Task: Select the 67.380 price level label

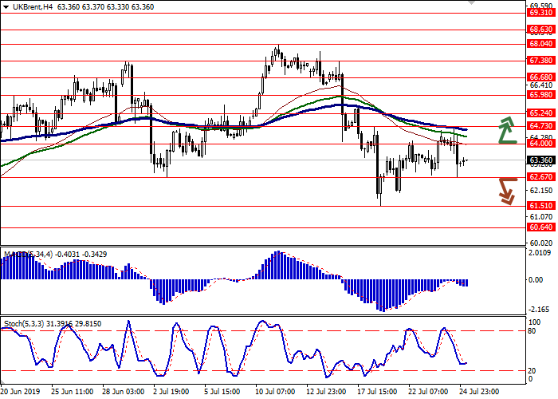Action: (x=540, y=60)
